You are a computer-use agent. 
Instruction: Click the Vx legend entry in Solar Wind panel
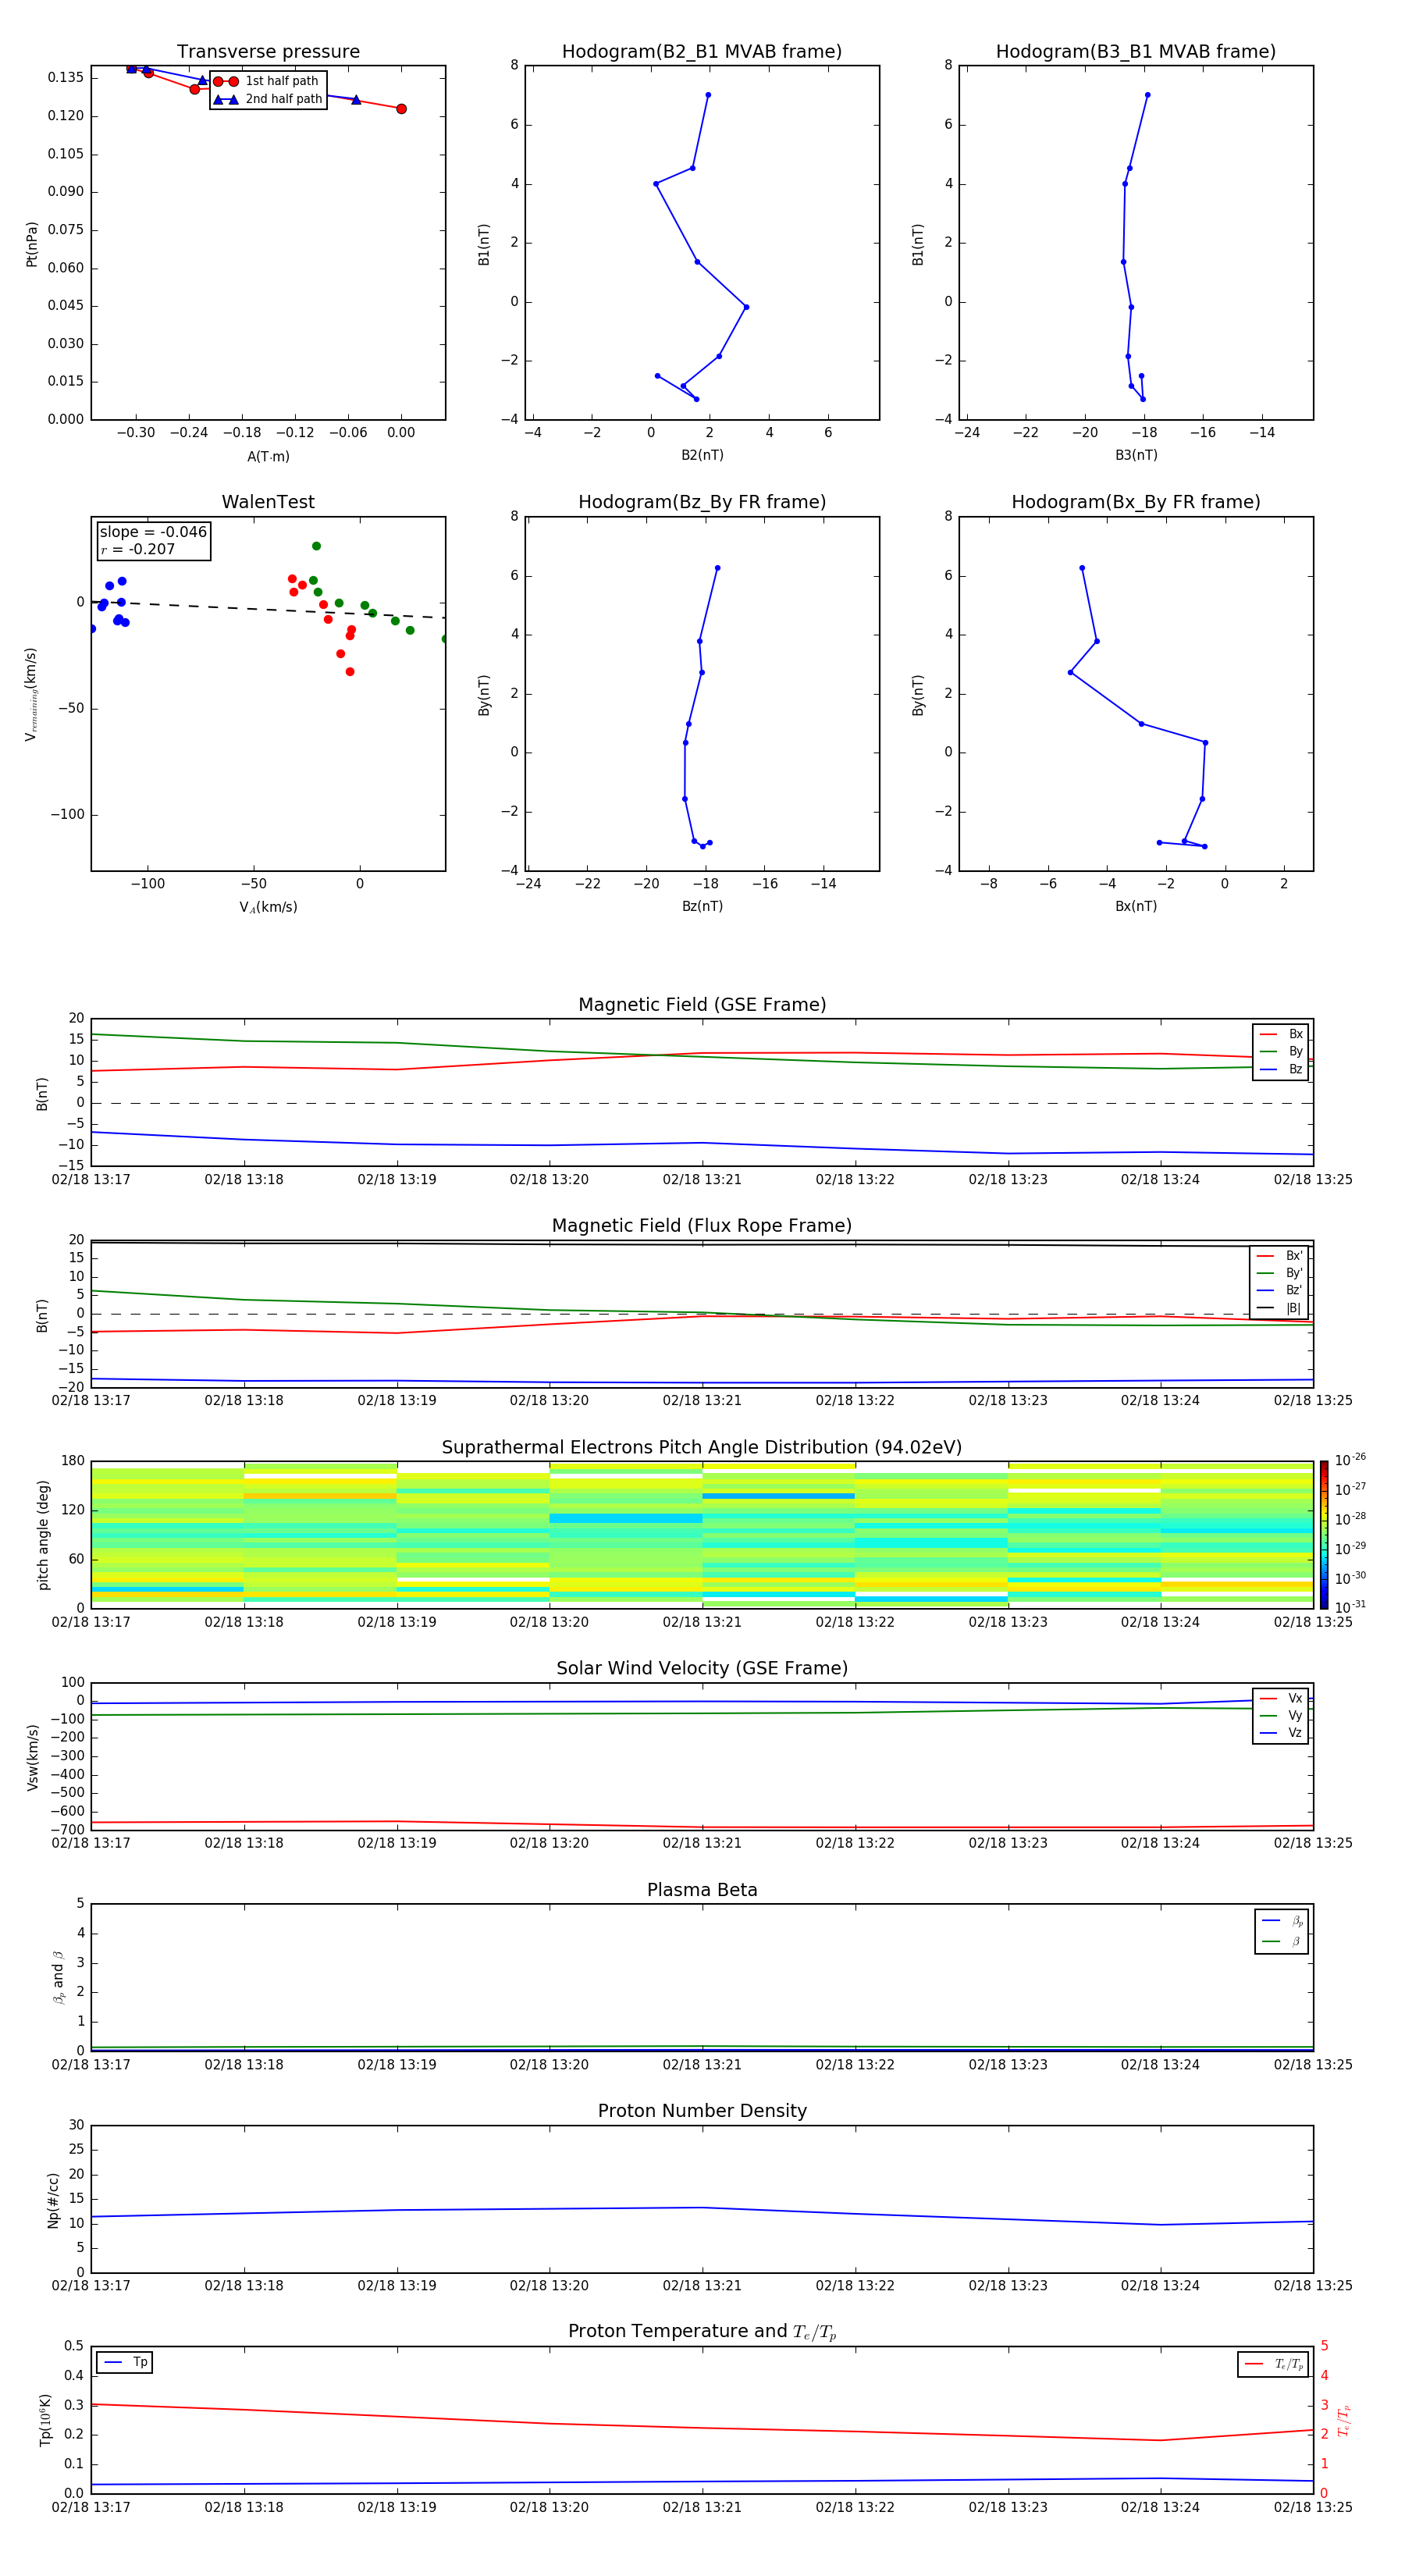pyautogui.click(x=1281, y=1698)
